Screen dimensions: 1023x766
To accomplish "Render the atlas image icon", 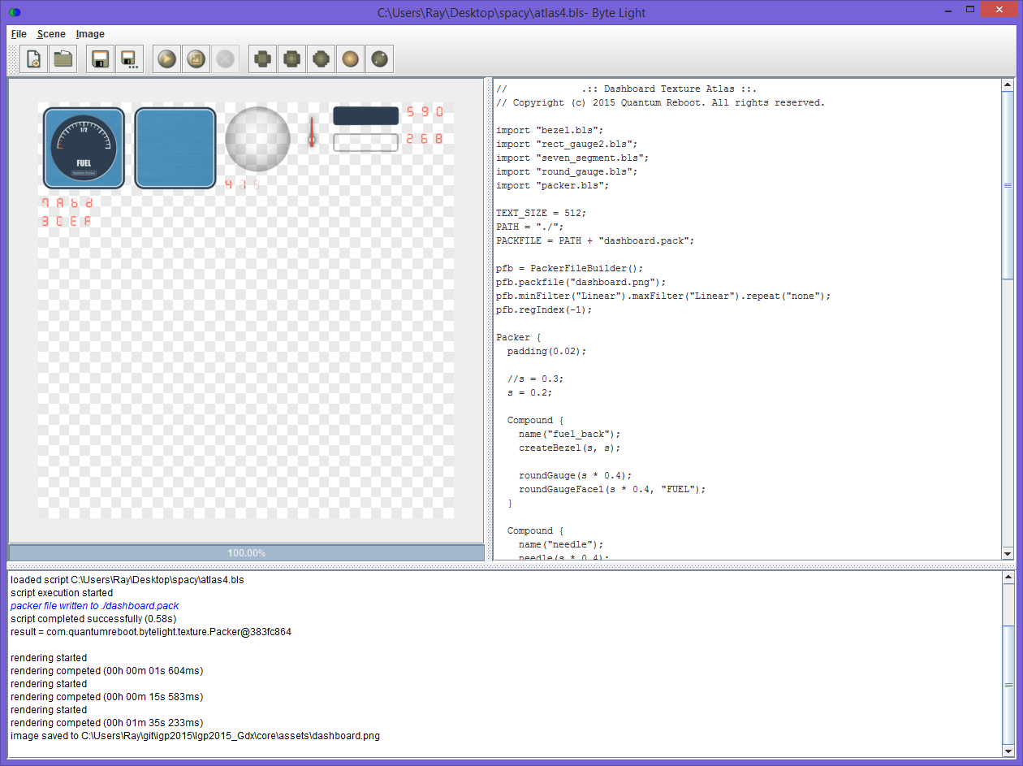I will 196,58.
